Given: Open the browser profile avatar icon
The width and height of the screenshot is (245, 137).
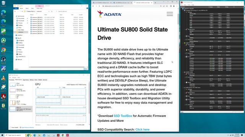Looking at the screenshot, I should [174, 6].
